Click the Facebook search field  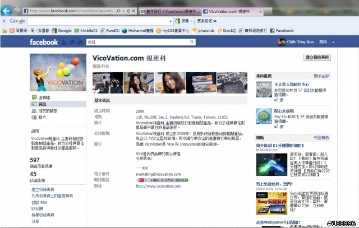point(138,42)
